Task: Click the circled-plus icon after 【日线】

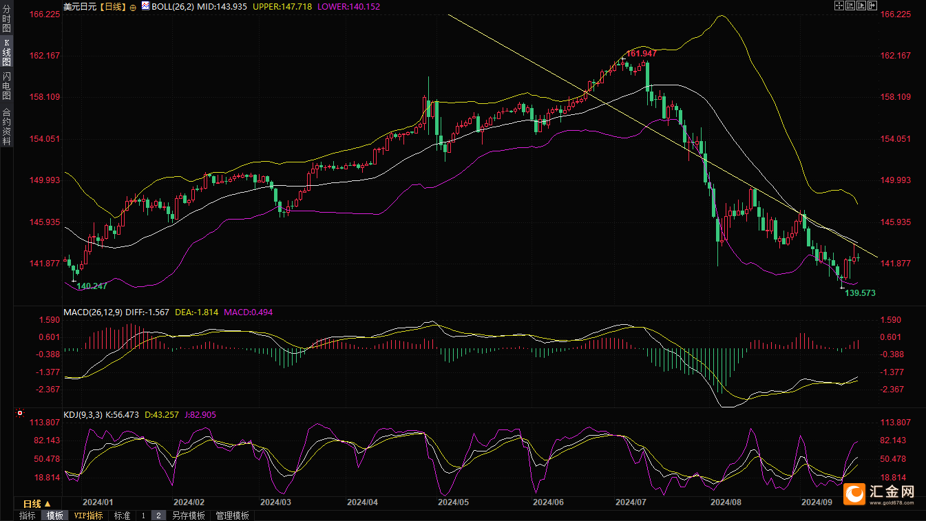Action: (134, 6)
